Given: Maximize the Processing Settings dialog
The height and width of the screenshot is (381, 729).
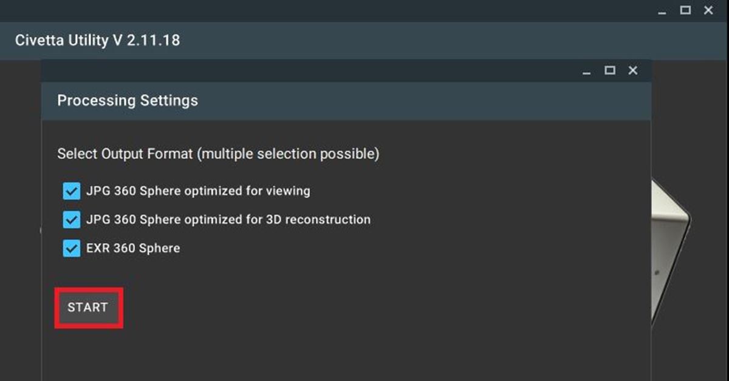Looking at the screenshot, I should click(610, 71).
